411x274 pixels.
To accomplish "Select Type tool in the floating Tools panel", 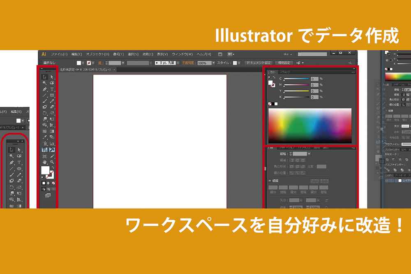I will coord(19,163).
